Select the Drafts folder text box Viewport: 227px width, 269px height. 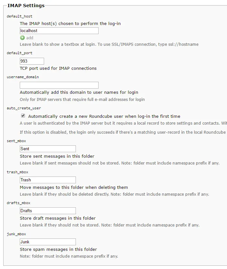(x=48, y=211)
